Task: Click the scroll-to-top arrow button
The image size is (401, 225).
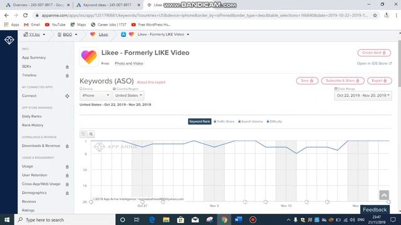Action: pyautogui.click(x=384, y=195)
